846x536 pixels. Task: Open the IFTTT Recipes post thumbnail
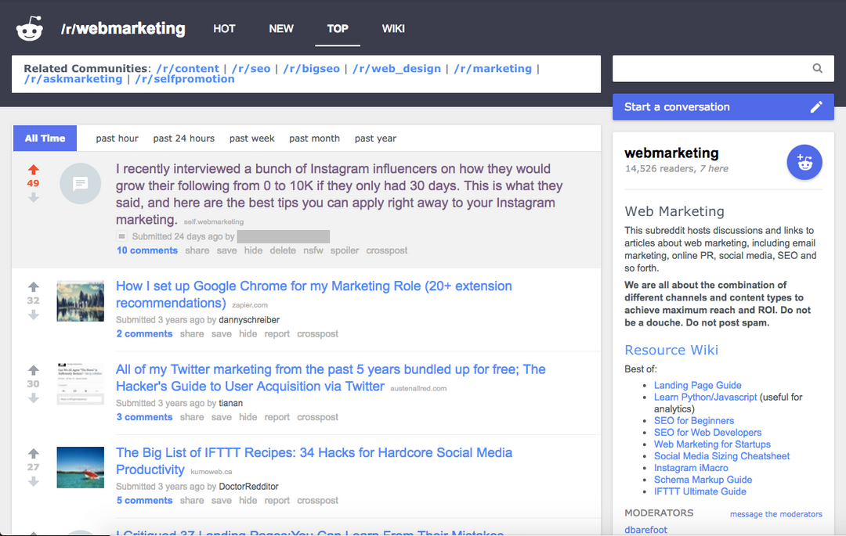click(81, 468)
